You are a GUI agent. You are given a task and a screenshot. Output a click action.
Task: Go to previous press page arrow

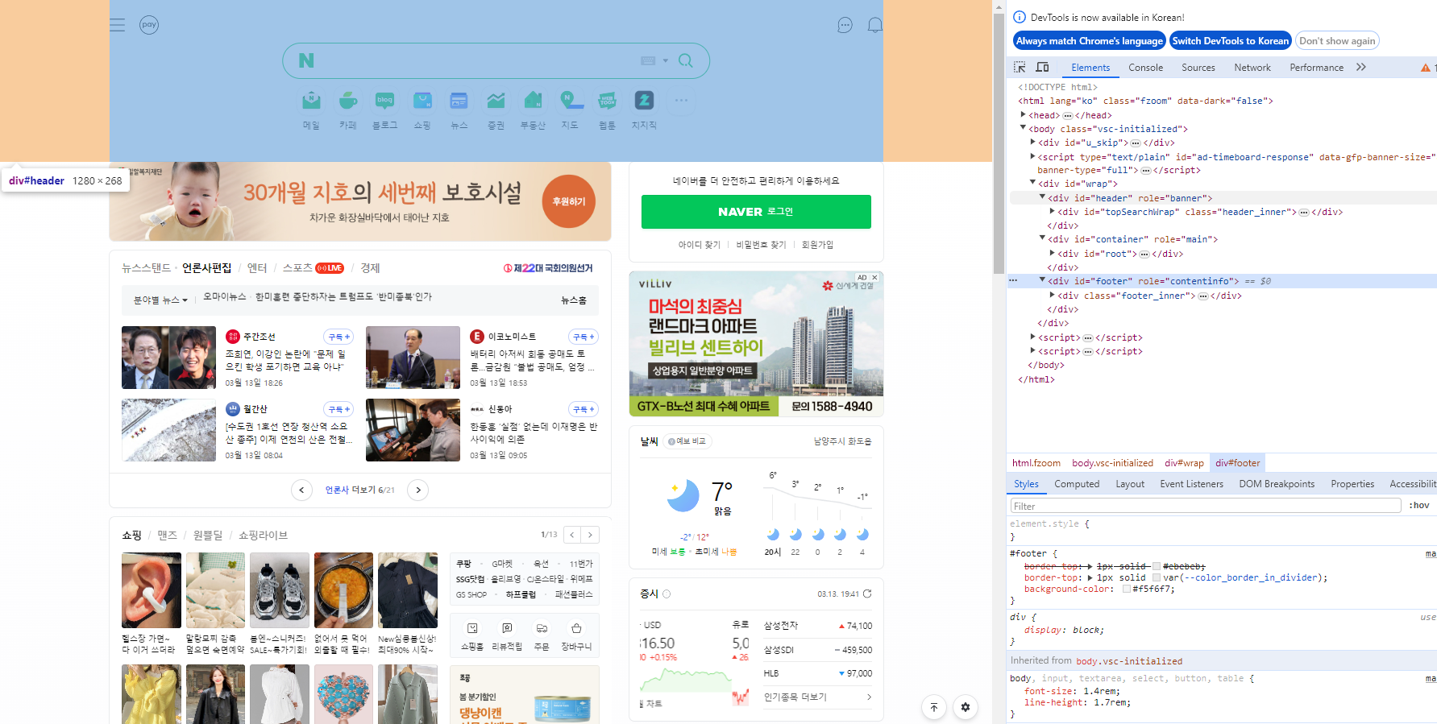coord(301,490)
